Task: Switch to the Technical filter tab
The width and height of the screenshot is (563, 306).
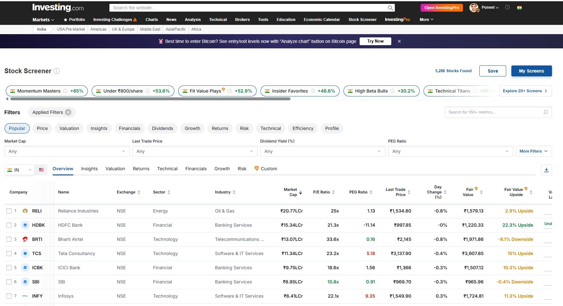Action: point(271,128)
